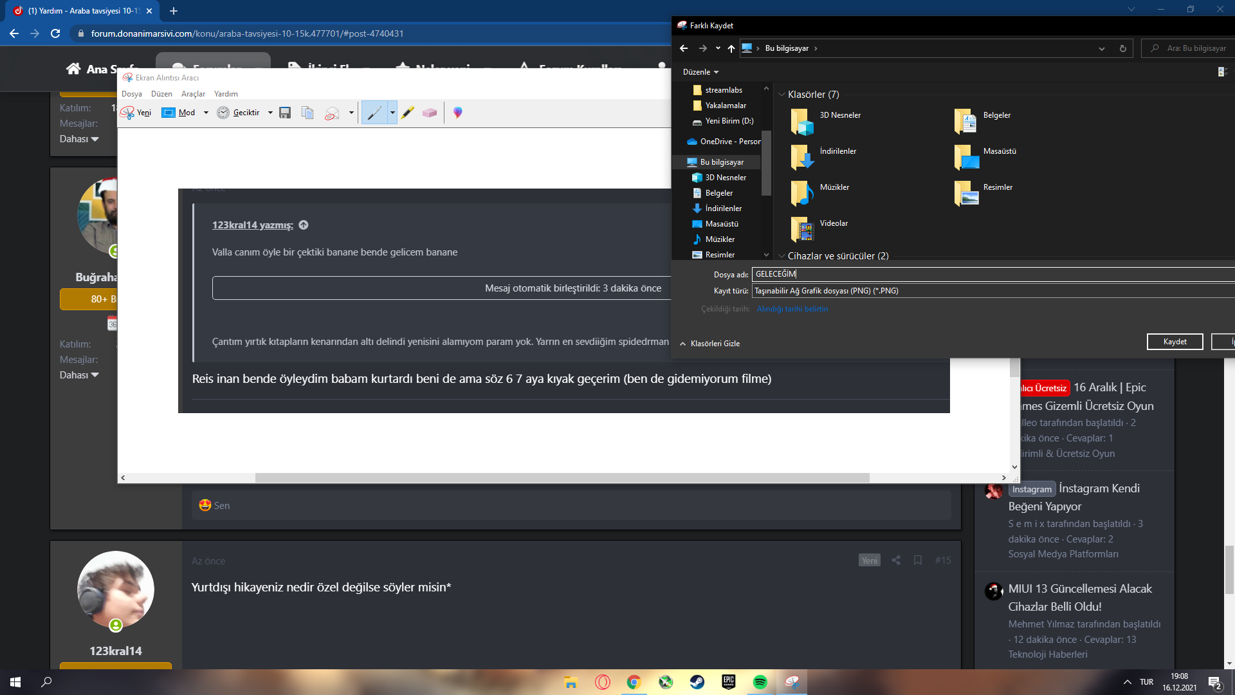The height and width of the screenshot is (695, 1235).
Task: Click refresh icon in save dialog
Action: pos(1122,48)
